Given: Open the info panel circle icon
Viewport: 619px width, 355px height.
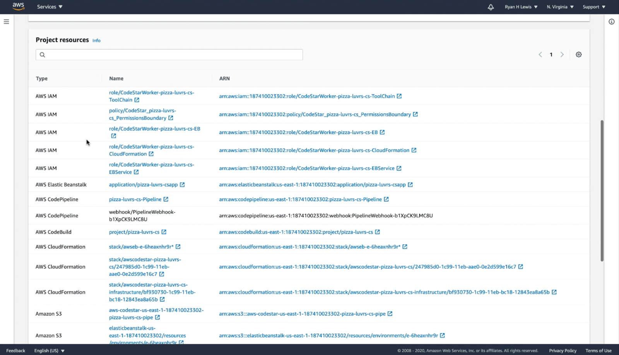Looking at the screenshot, I should [612, 22].
